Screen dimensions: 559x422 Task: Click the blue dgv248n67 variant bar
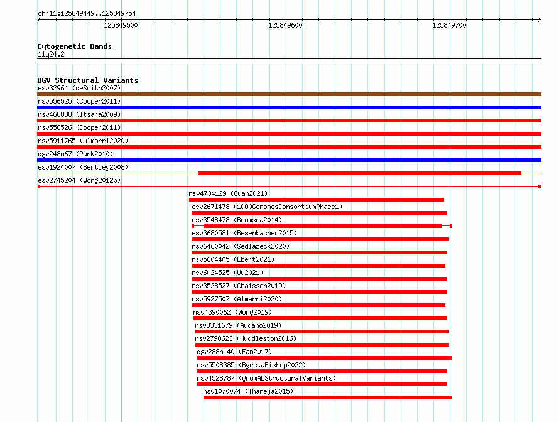pos(289,160)
